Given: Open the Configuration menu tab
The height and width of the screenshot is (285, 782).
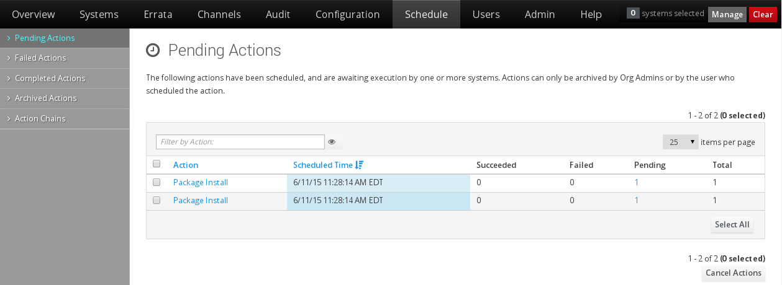Looking at the screenshot, I should click(x=347, y=14).
